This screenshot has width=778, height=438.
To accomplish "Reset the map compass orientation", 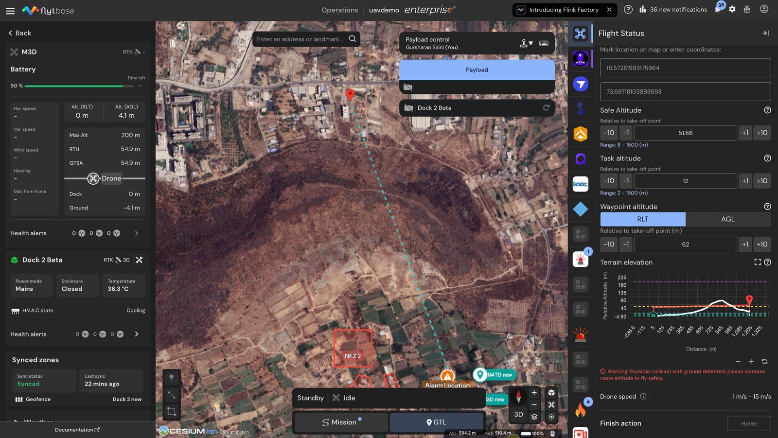I will (x=518, y=397).
